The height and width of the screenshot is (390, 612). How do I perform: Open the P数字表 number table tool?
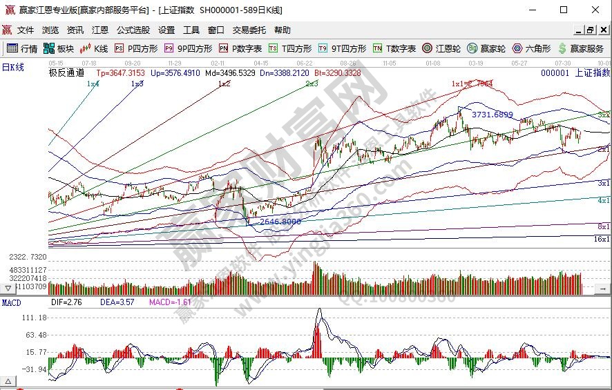click(x=240, y=48)
